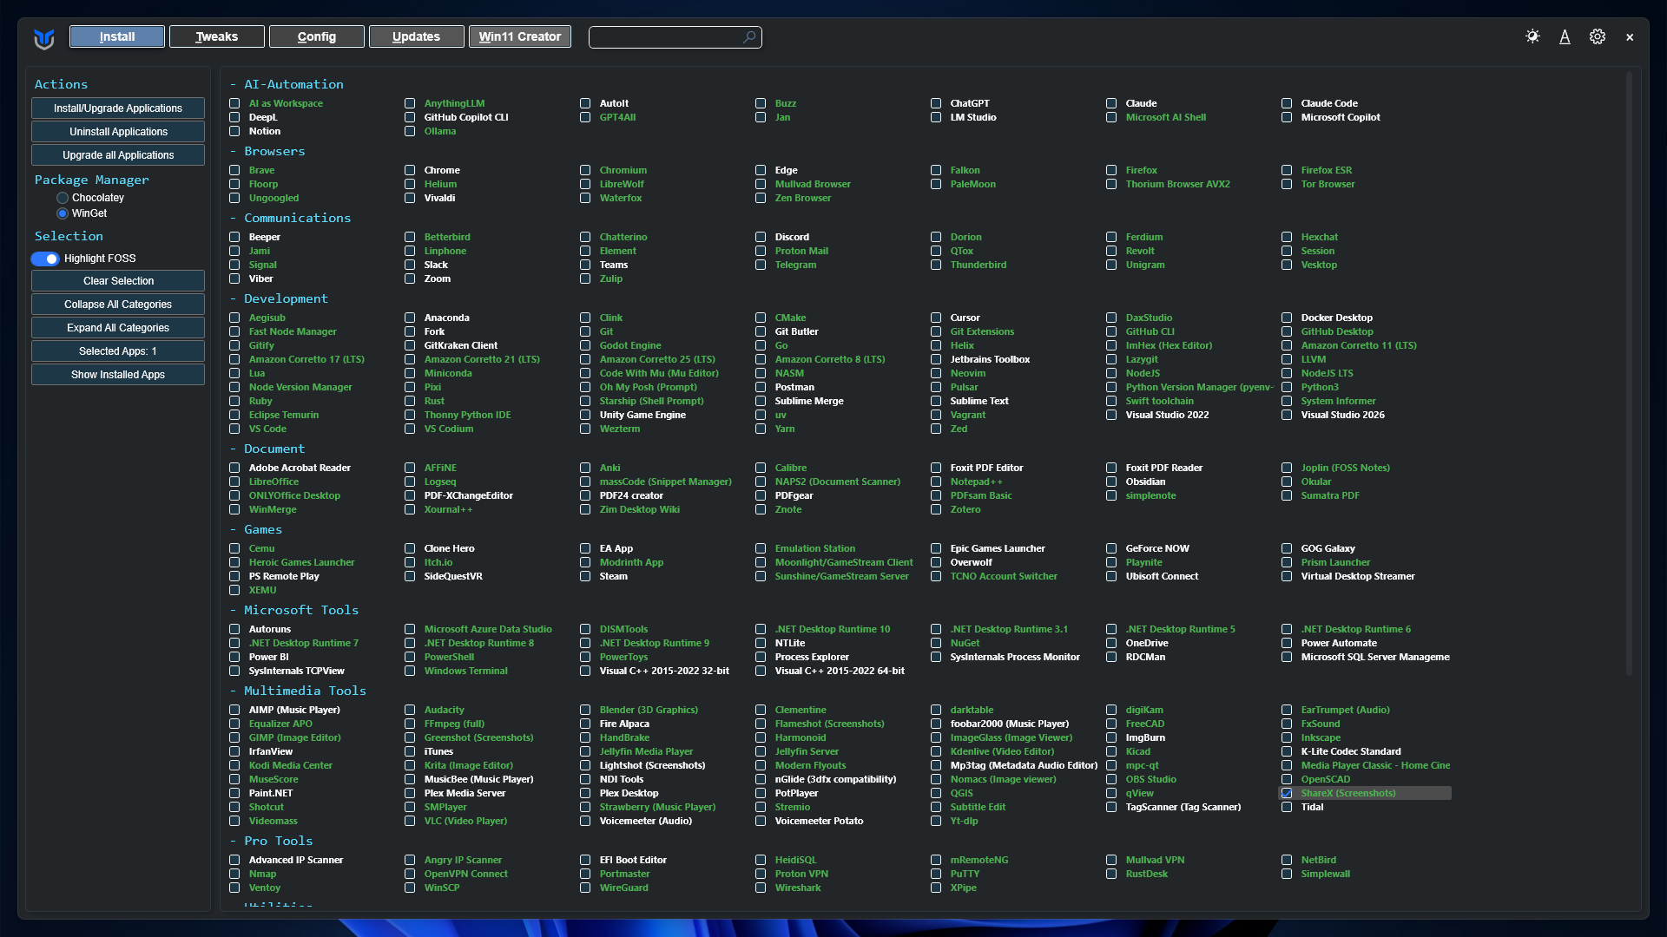Click Install/Upgrade Applications button
This screenshot has height=937, width=1667.
tap(118, 108)
